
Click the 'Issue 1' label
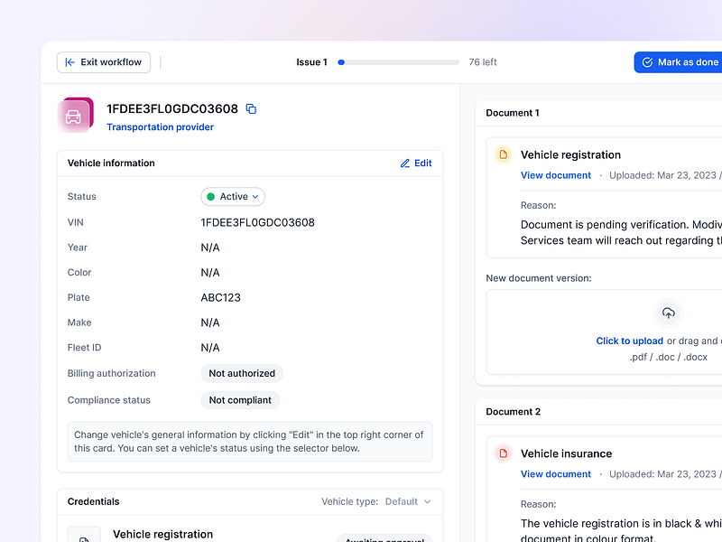click(x=311, y=62)
